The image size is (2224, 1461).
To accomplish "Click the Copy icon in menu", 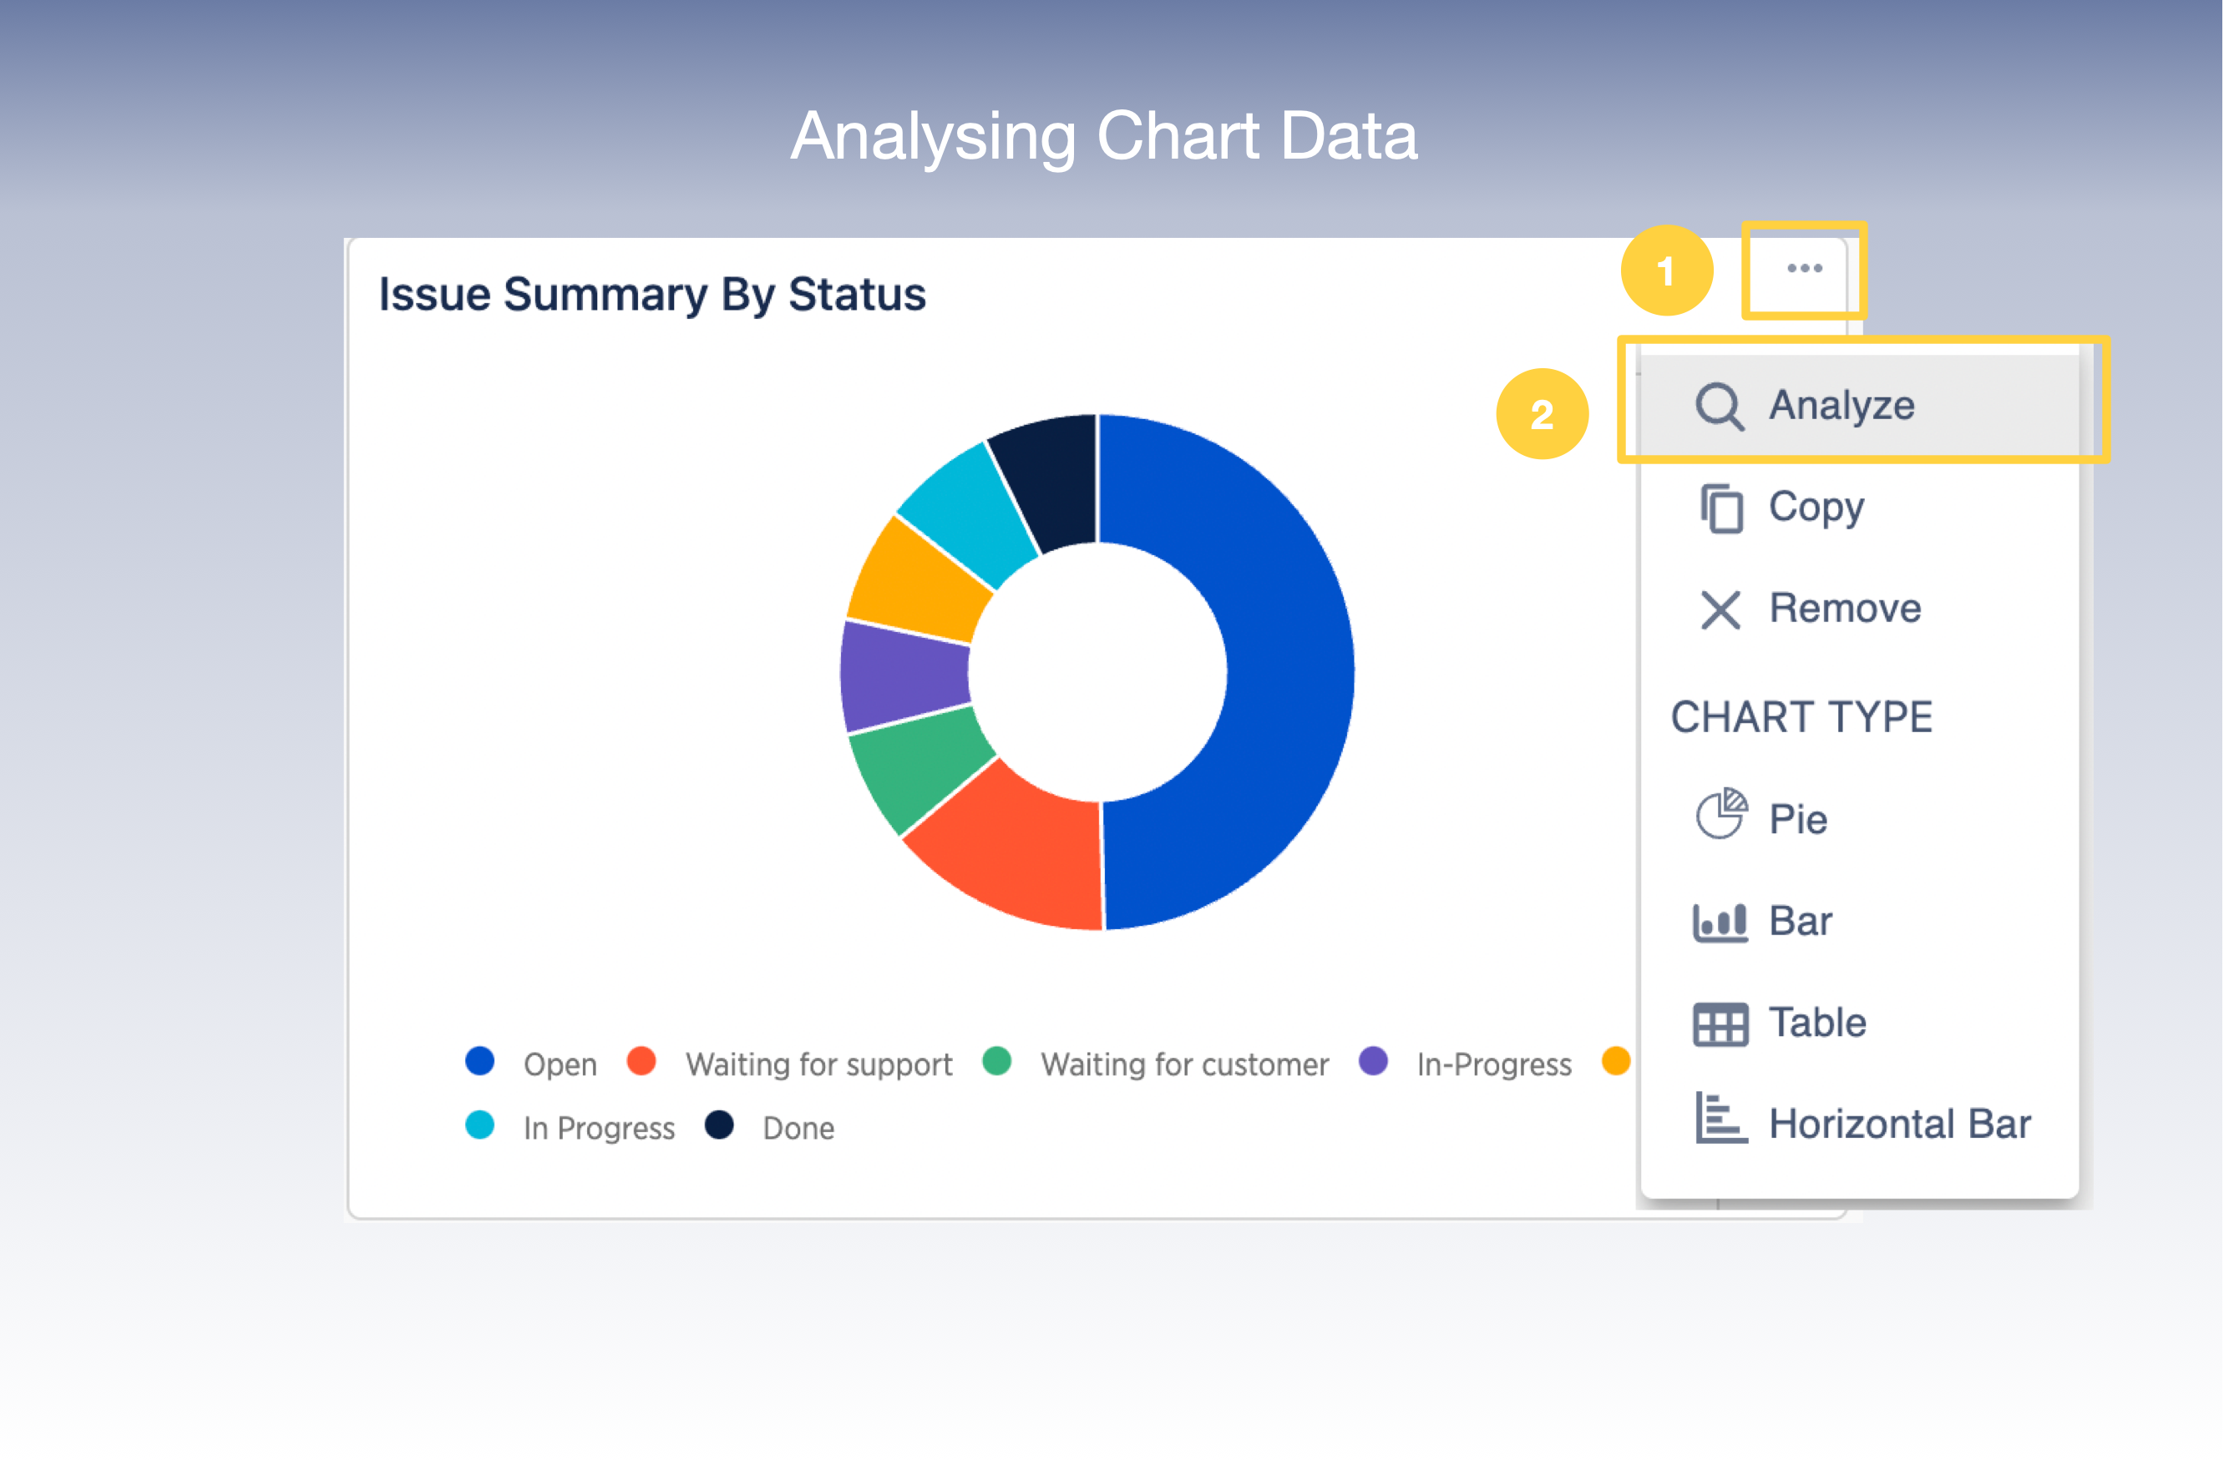I will (x=1720, y=508).
